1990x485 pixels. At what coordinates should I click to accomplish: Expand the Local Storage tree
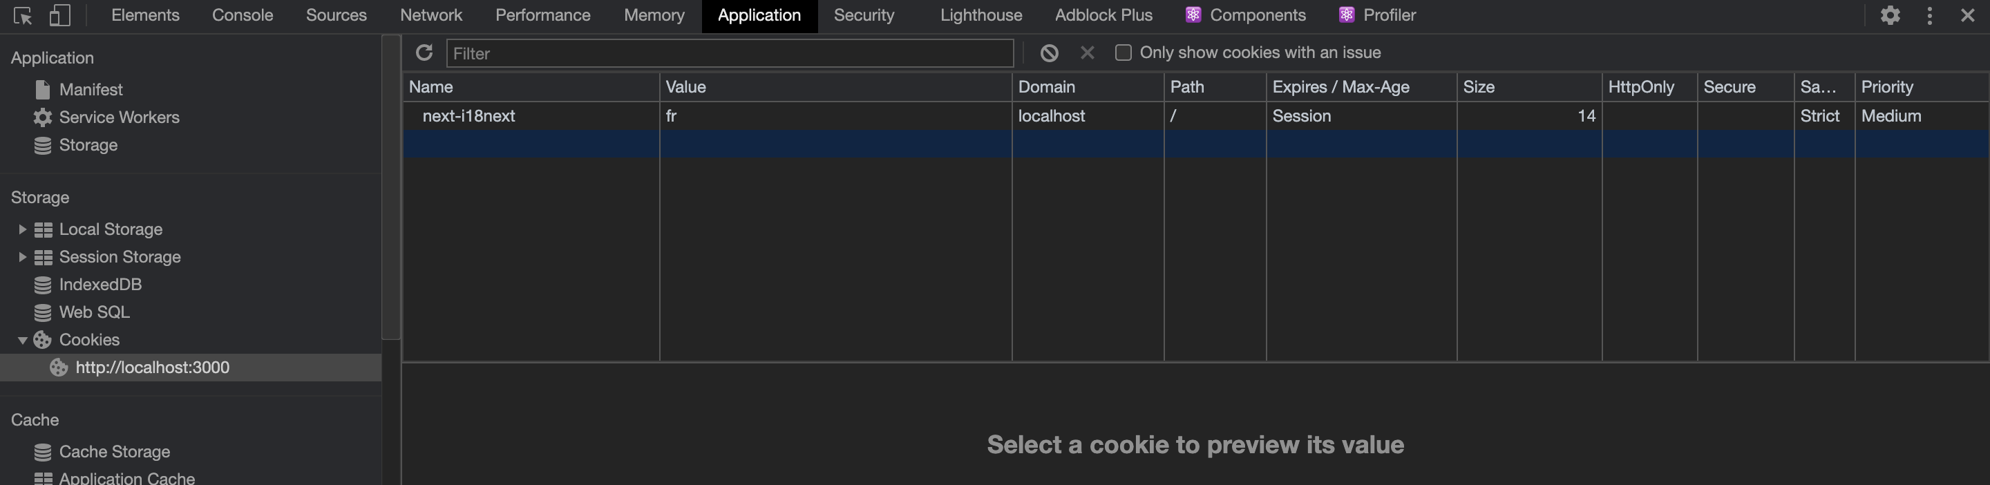(21, 229)
